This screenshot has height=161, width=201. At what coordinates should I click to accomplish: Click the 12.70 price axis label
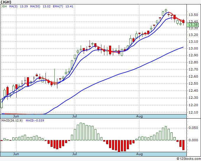click(x=193, y=69)
